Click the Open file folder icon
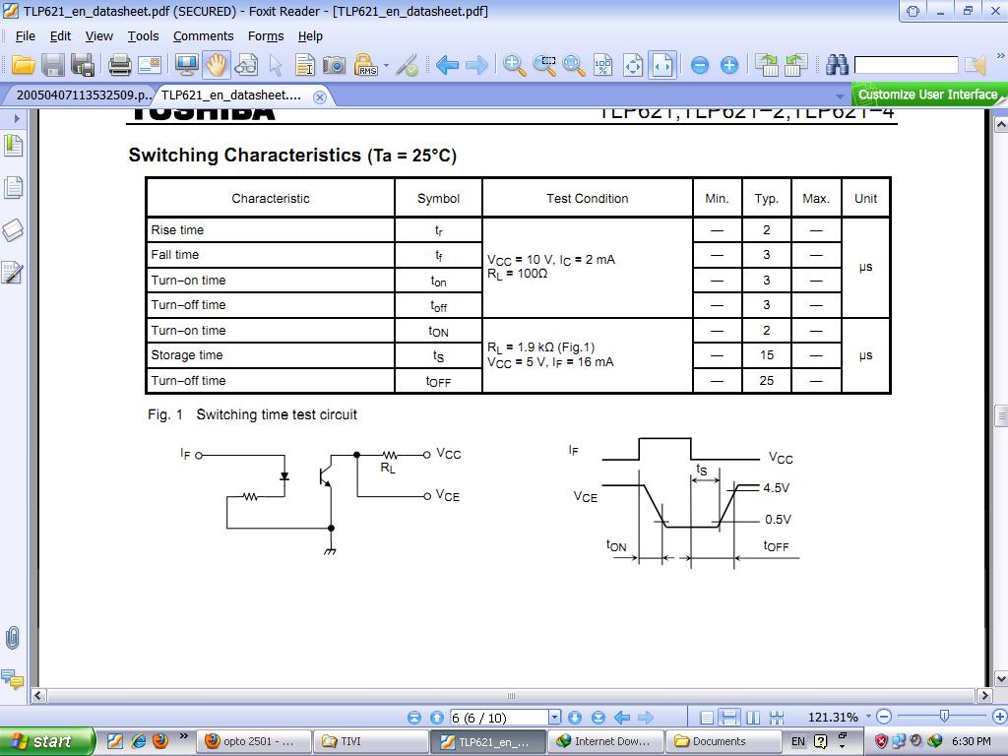The width and height of the screenshot is (1008, 756). click(x=24, y=65)
